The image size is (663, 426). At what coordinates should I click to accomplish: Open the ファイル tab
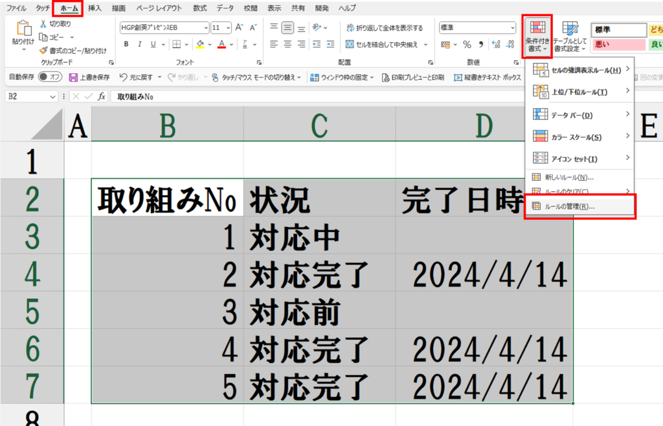pos(16,8)
